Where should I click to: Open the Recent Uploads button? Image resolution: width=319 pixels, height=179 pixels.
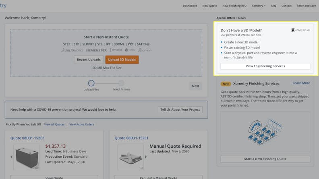(x=89, y=60)
